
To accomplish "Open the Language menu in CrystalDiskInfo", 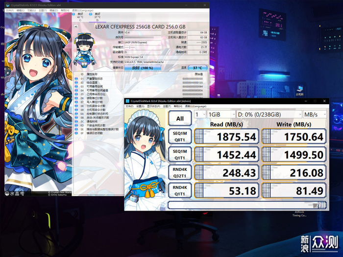I will [x=83, y=10].
